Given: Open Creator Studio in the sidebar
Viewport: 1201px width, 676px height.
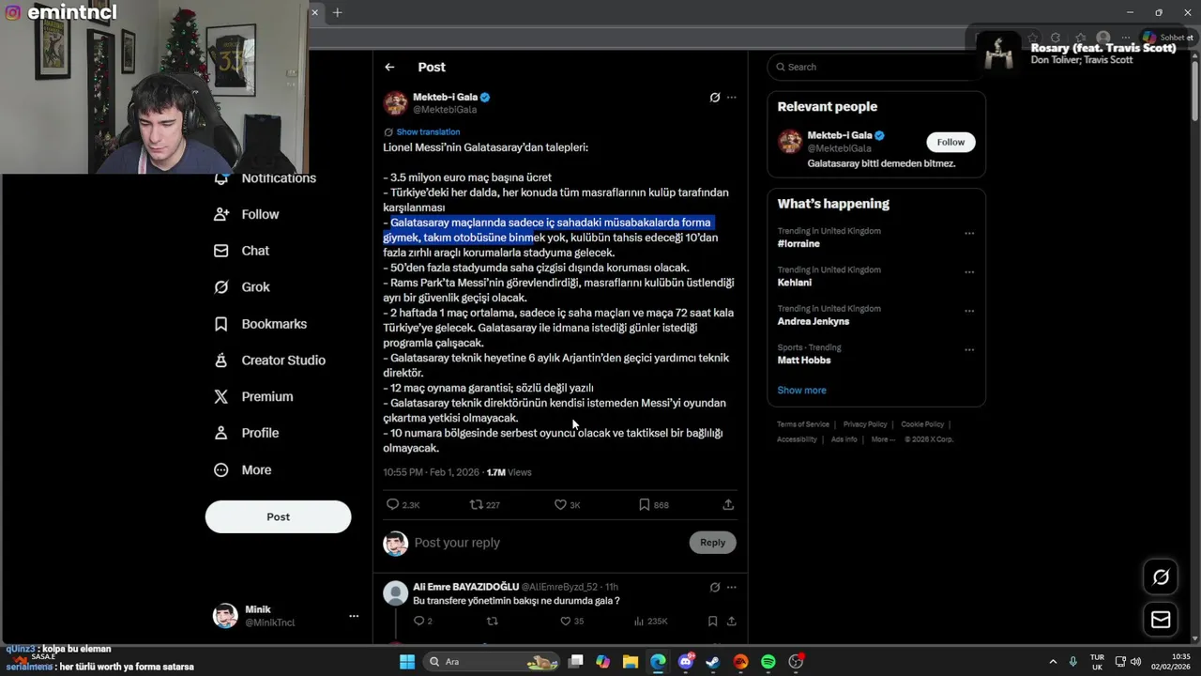Looking at the screenshot, I should tap(270, 361).
